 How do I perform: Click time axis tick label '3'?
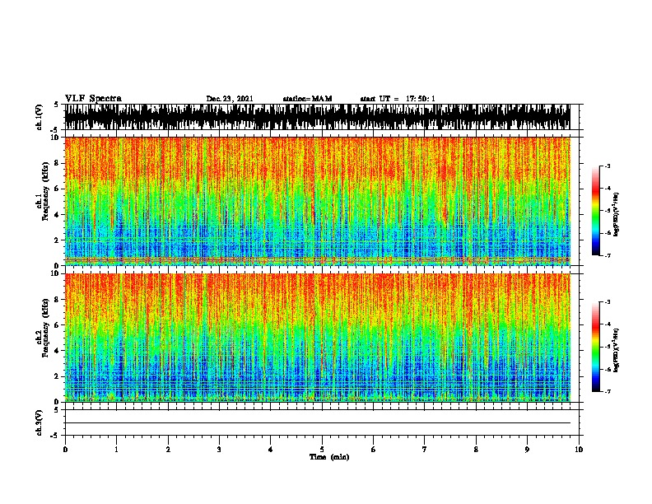coord(219,450)
